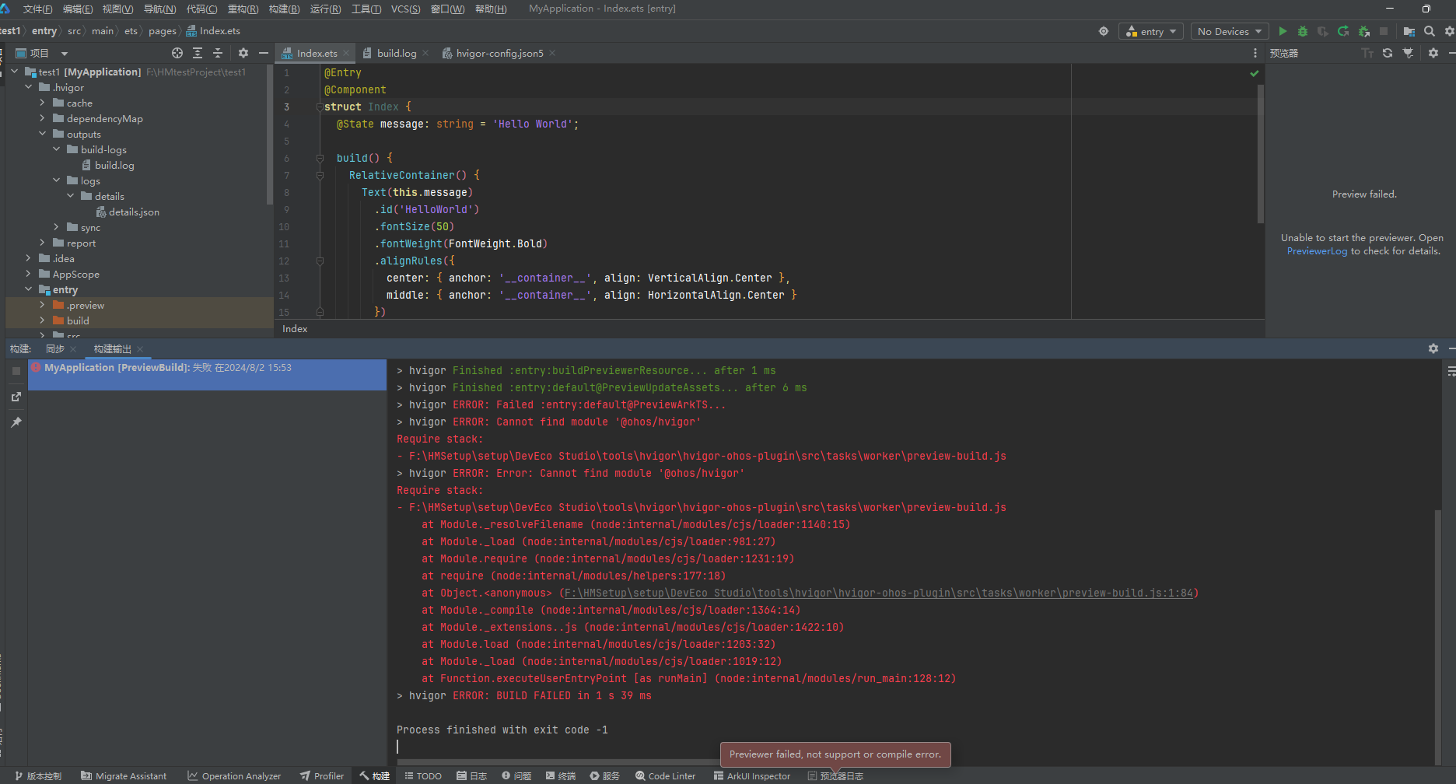Close the Index.ets editor tab
Screen dimensions: 1456x784
pyautogui.click(x=346, y=53)
